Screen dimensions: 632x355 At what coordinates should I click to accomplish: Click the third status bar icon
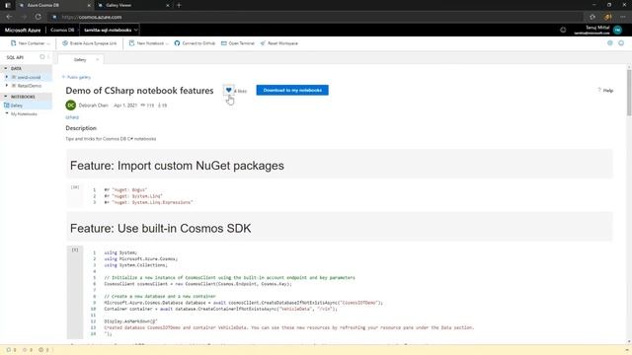point(40,350)
